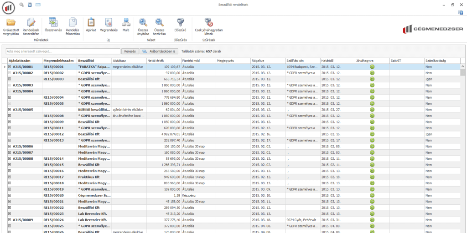Click approval status icon in first row
The image size is (467, 233).
[x=372, y=66]
